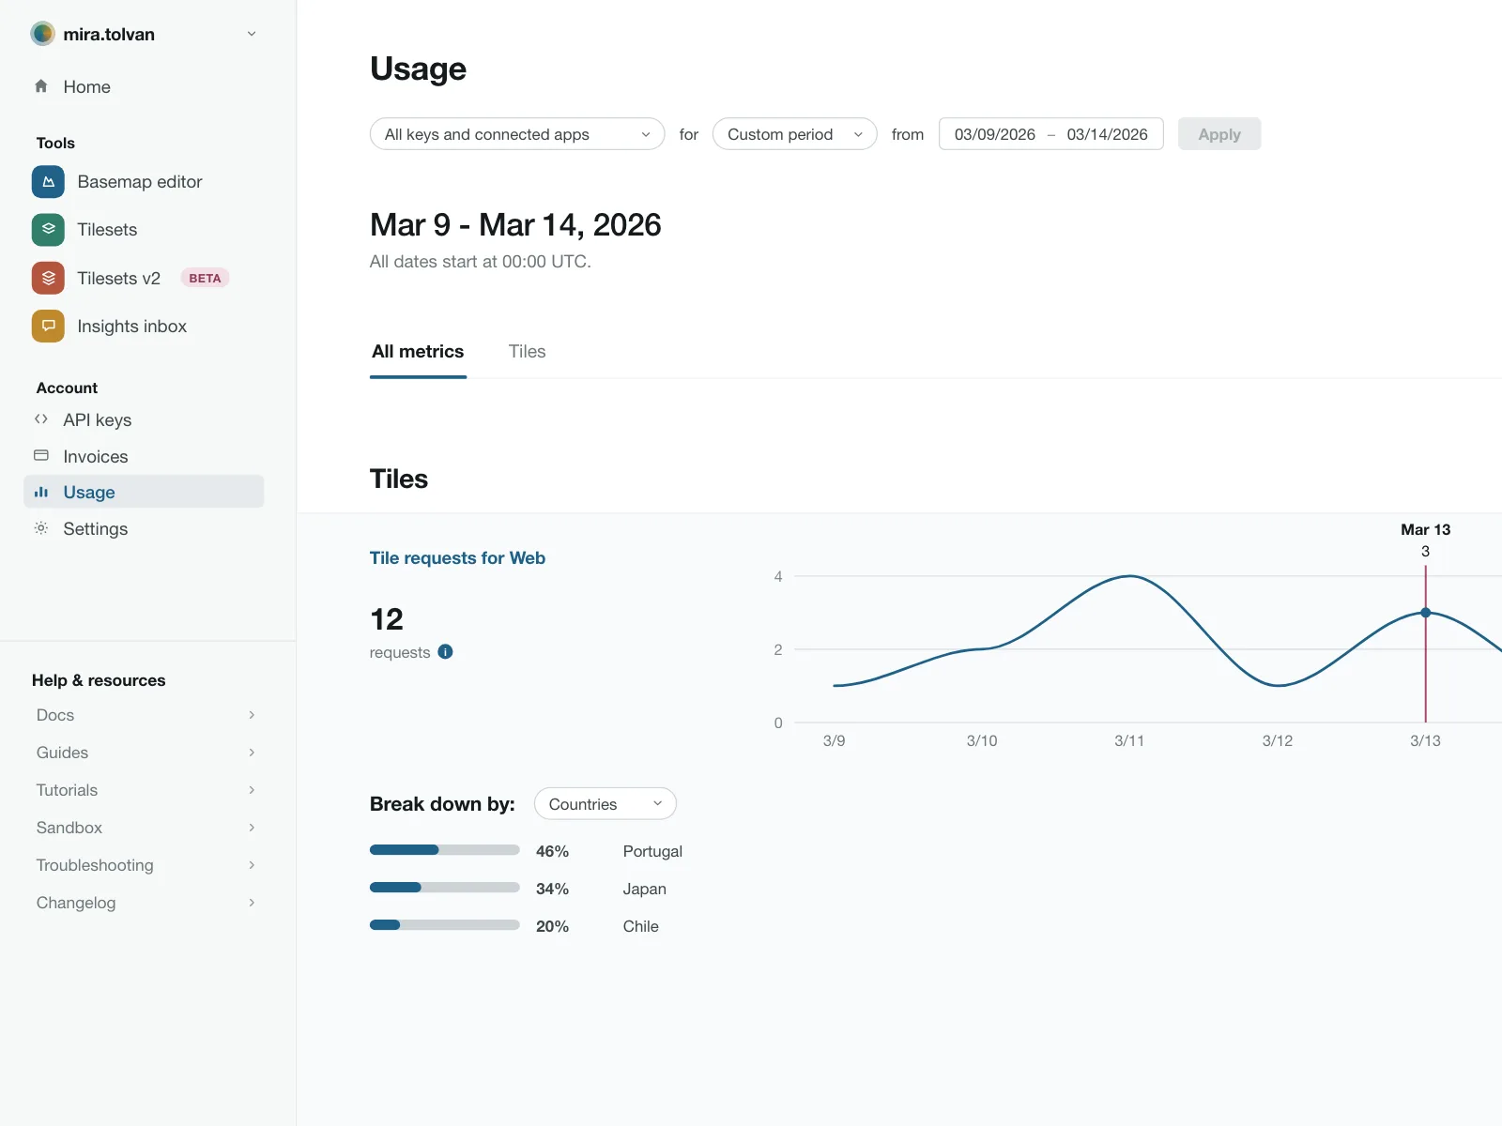Image resolution: width=1502 pixels, height=1126 pixels.
Task: Click the API keys code icon
Action: pyautogui.click(x=41, y=419)
